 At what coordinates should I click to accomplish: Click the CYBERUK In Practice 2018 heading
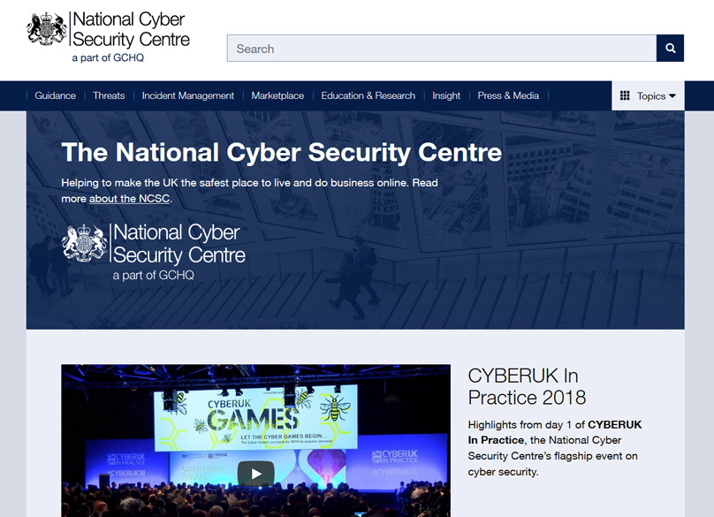[x=527, y=387]
